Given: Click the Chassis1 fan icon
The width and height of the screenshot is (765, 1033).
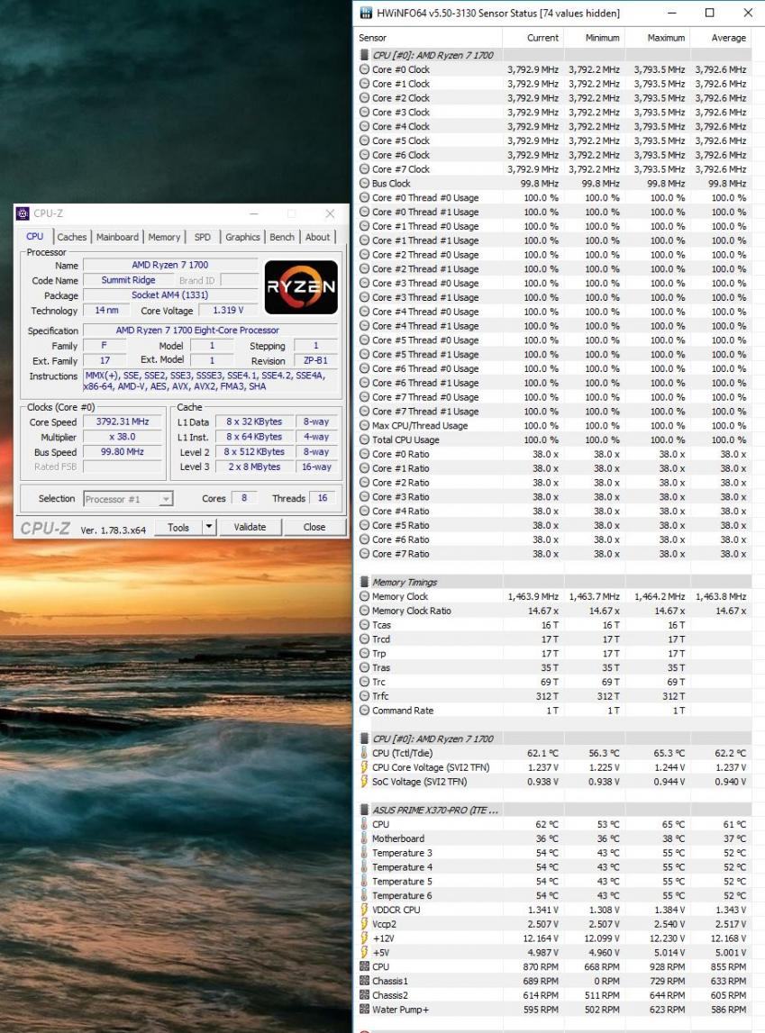Looking at the screenshot, I should tap(364, 981).
